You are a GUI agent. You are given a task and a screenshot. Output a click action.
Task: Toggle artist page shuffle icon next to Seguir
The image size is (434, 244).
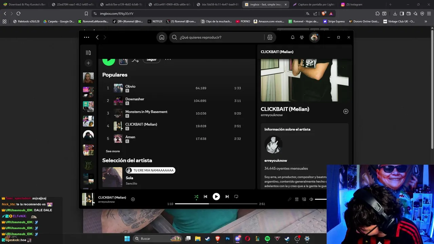tap(135, 61)
